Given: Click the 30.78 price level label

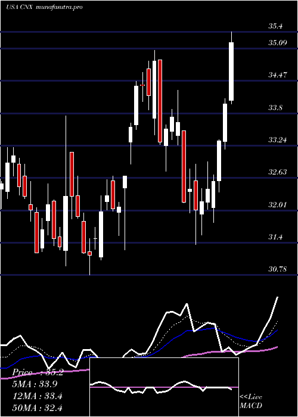Looking at the screenshot, I should 278,269.
